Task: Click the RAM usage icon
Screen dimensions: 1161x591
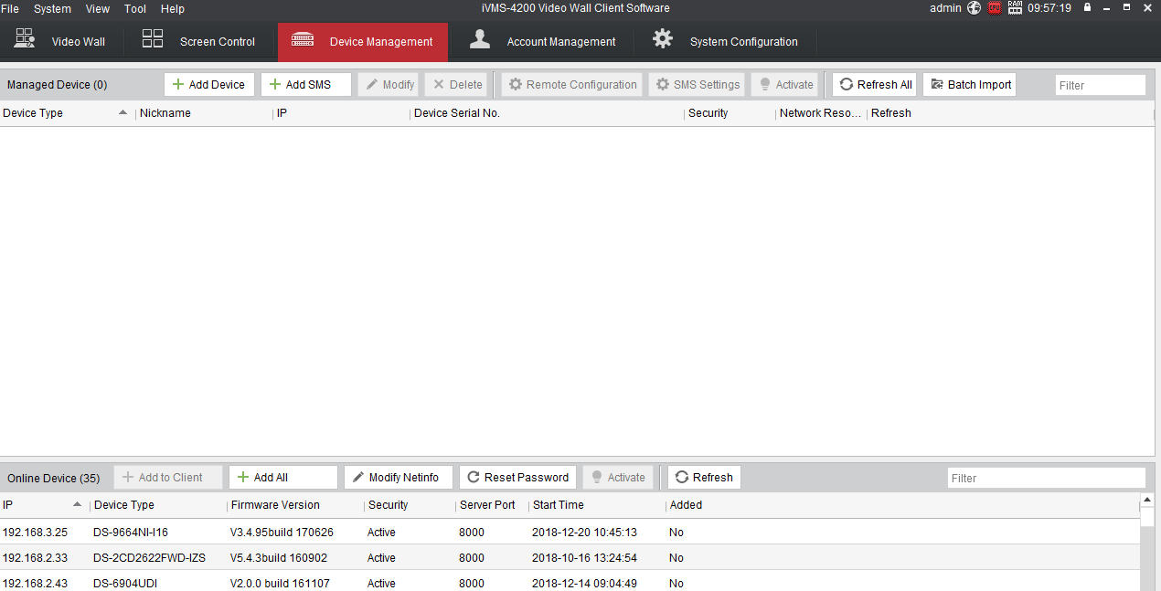Action: 1015,8
